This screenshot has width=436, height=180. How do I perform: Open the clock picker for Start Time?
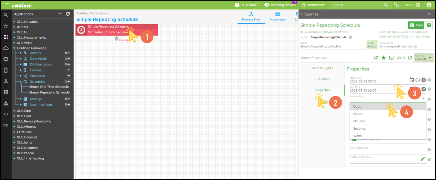coord(417,80)
